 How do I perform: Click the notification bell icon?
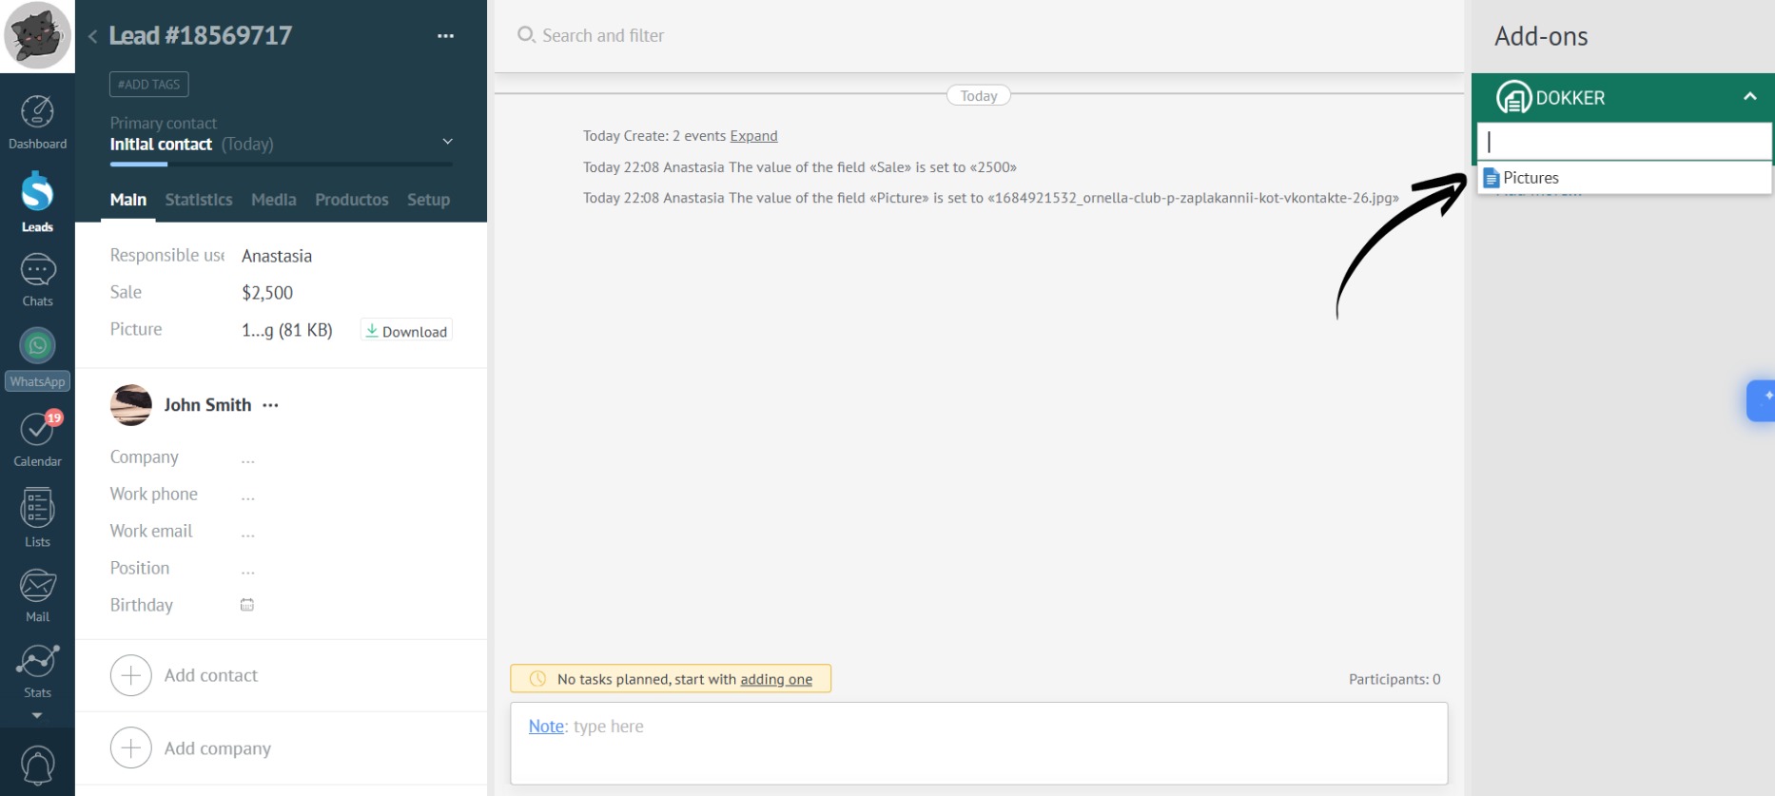coord(37,765)
